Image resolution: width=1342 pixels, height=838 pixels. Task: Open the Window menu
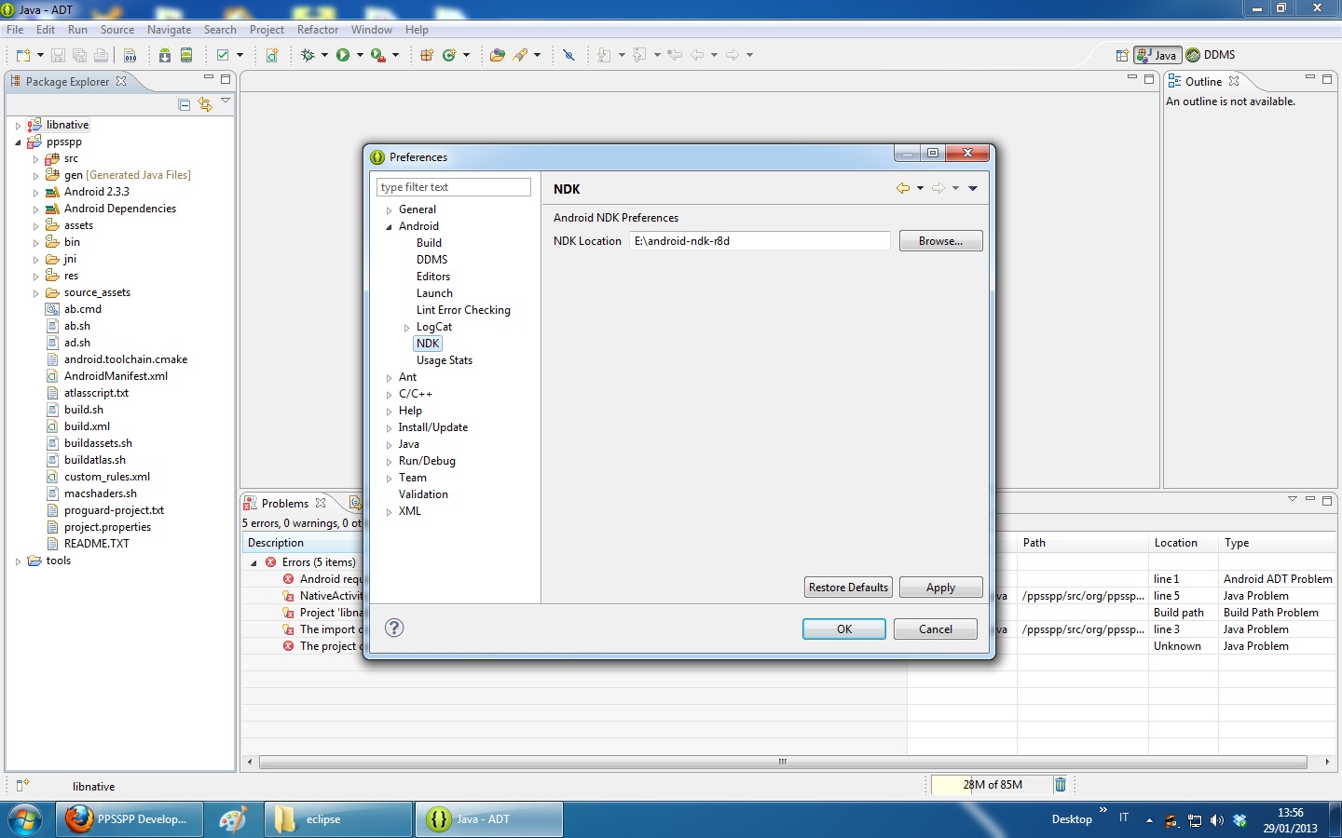(372, 30)
